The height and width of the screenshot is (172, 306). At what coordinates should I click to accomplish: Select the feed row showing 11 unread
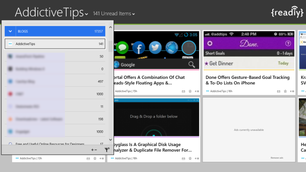click(x=55, y=107)
